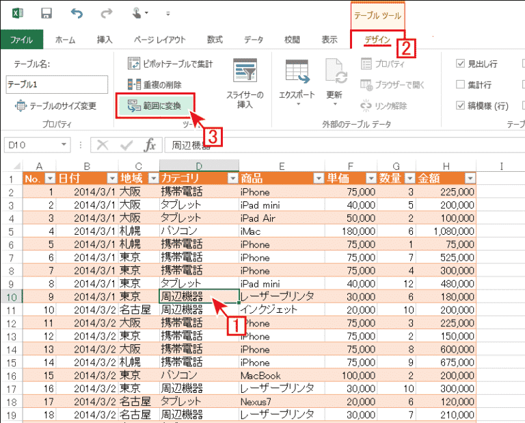The image size is (525, 423).
Task: Select インクジェット cell in row 11
Action: pos(282,309)
